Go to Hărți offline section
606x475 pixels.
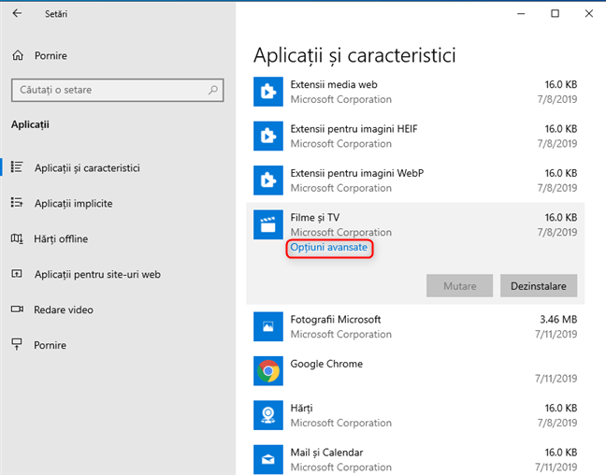click(x=61, y=238)
